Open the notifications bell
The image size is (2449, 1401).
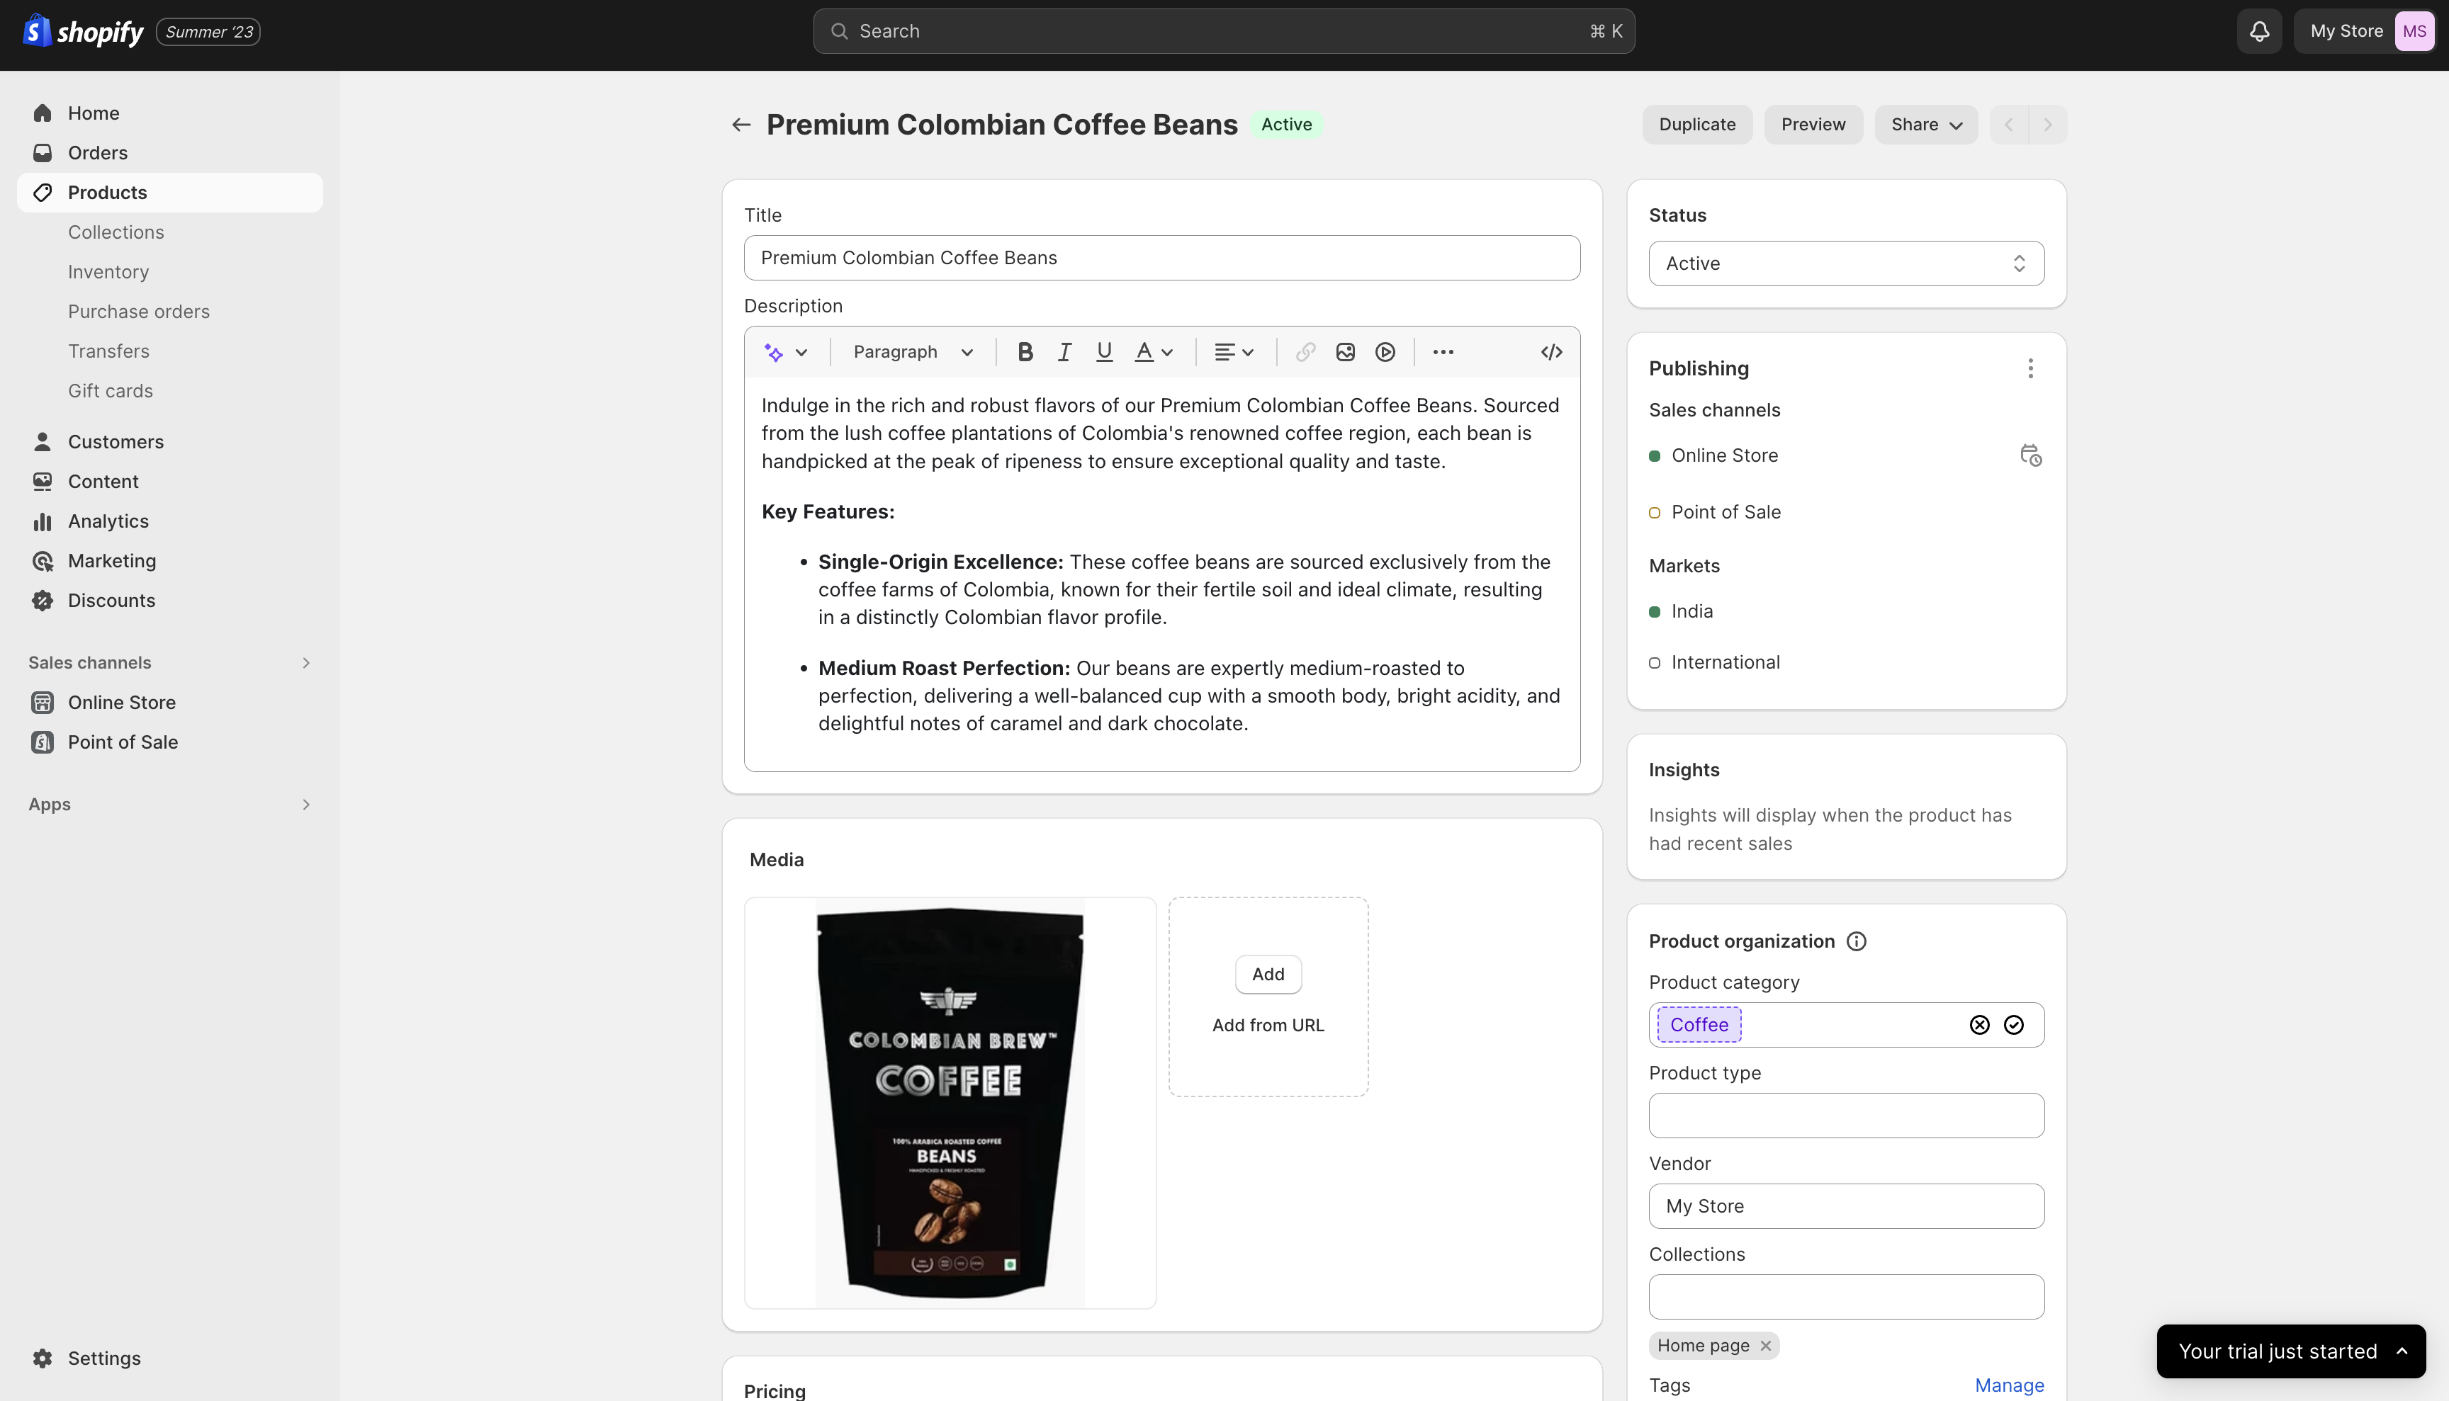(x=2258, y=30)
